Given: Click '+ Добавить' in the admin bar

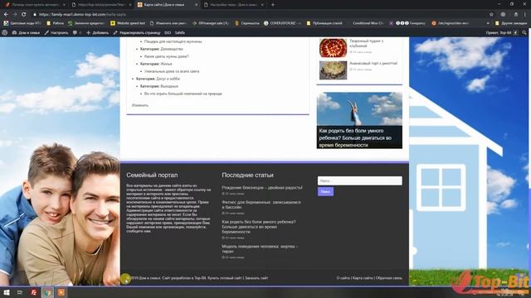Looking at the screenshot, I should (x=97, y=33).
